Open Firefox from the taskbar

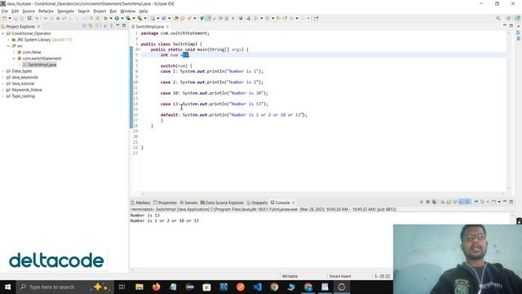(156, 287)
